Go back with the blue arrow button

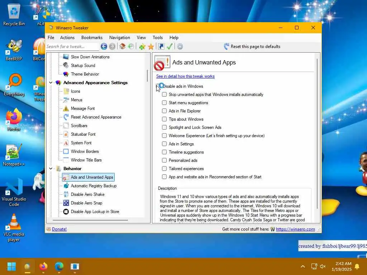coord(104,47)
